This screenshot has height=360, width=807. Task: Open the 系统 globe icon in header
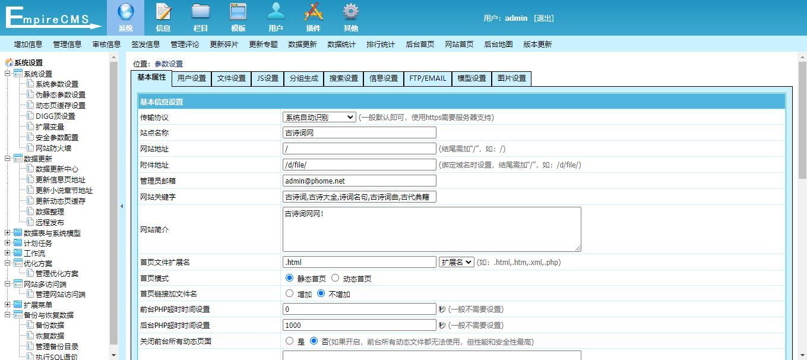[125, 12]
